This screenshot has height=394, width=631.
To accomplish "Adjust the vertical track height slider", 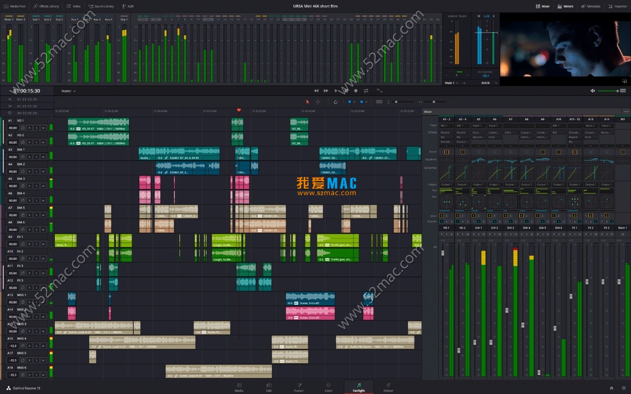I will coord(396,102).
